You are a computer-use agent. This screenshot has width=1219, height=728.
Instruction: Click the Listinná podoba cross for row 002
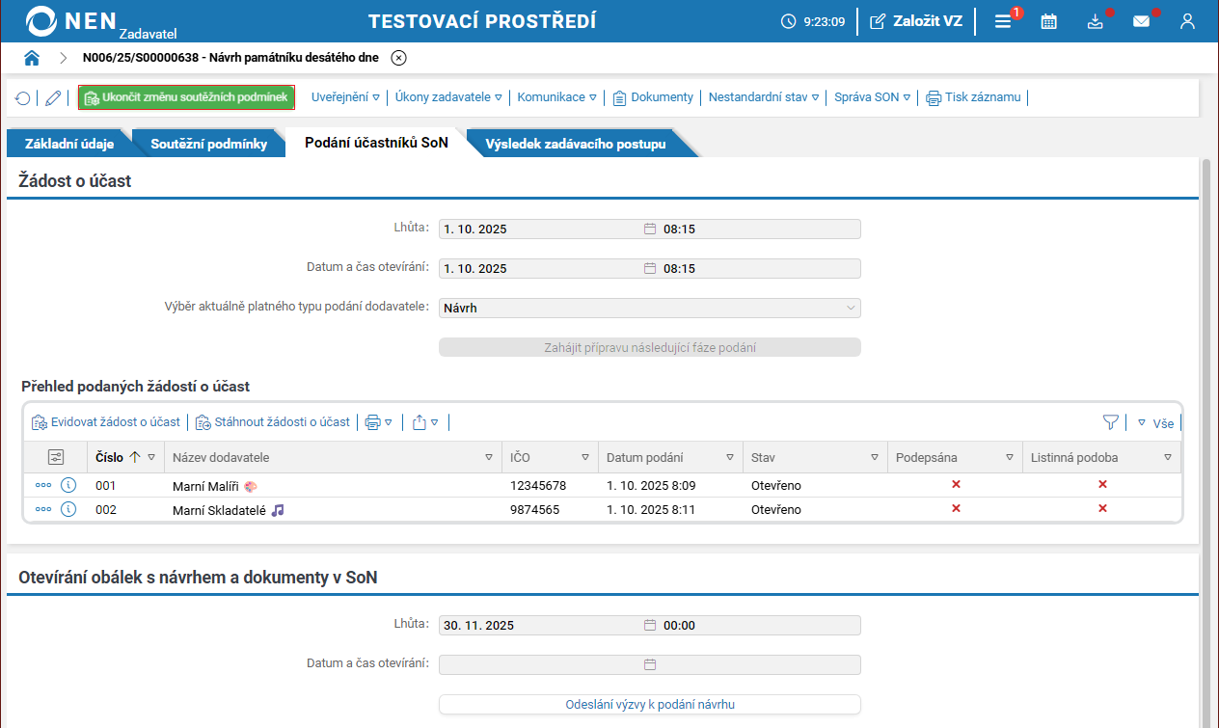(x=1102, y=508)
